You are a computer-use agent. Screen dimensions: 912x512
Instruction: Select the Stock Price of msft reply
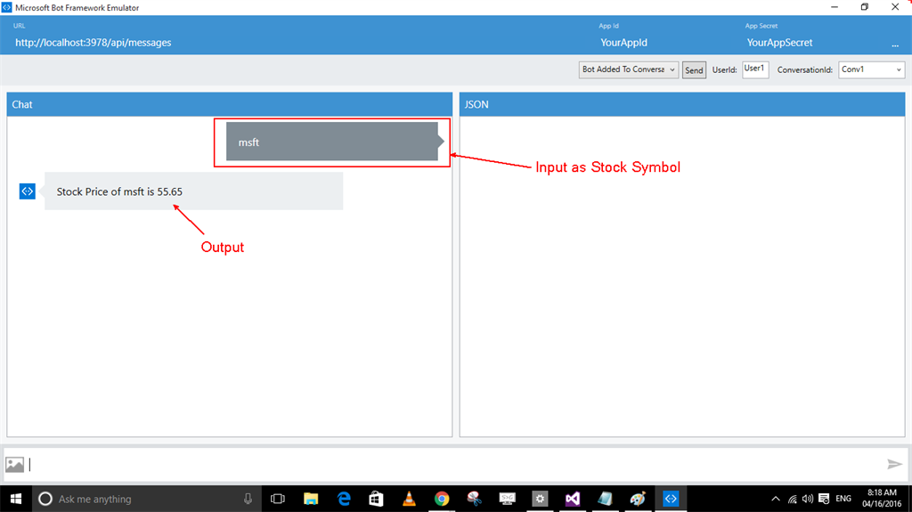point(193,191)
